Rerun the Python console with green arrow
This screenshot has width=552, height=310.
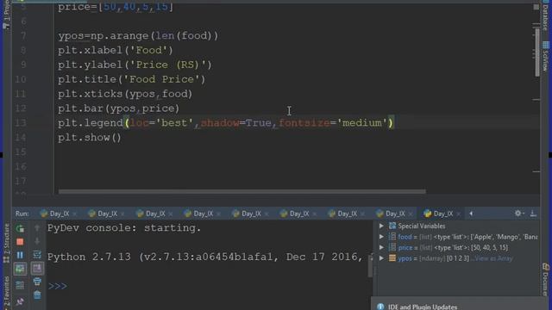[20, 228]
